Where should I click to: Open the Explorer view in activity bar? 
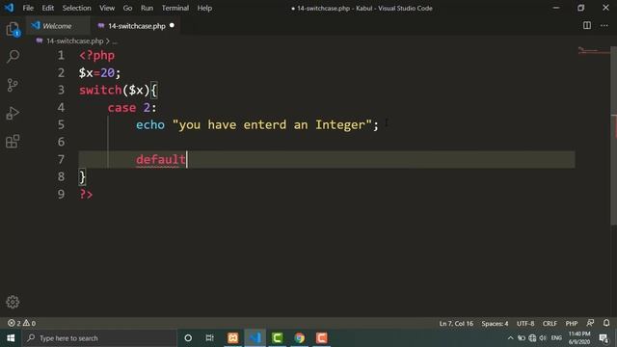pyautogui.click(x=13, y=29)
